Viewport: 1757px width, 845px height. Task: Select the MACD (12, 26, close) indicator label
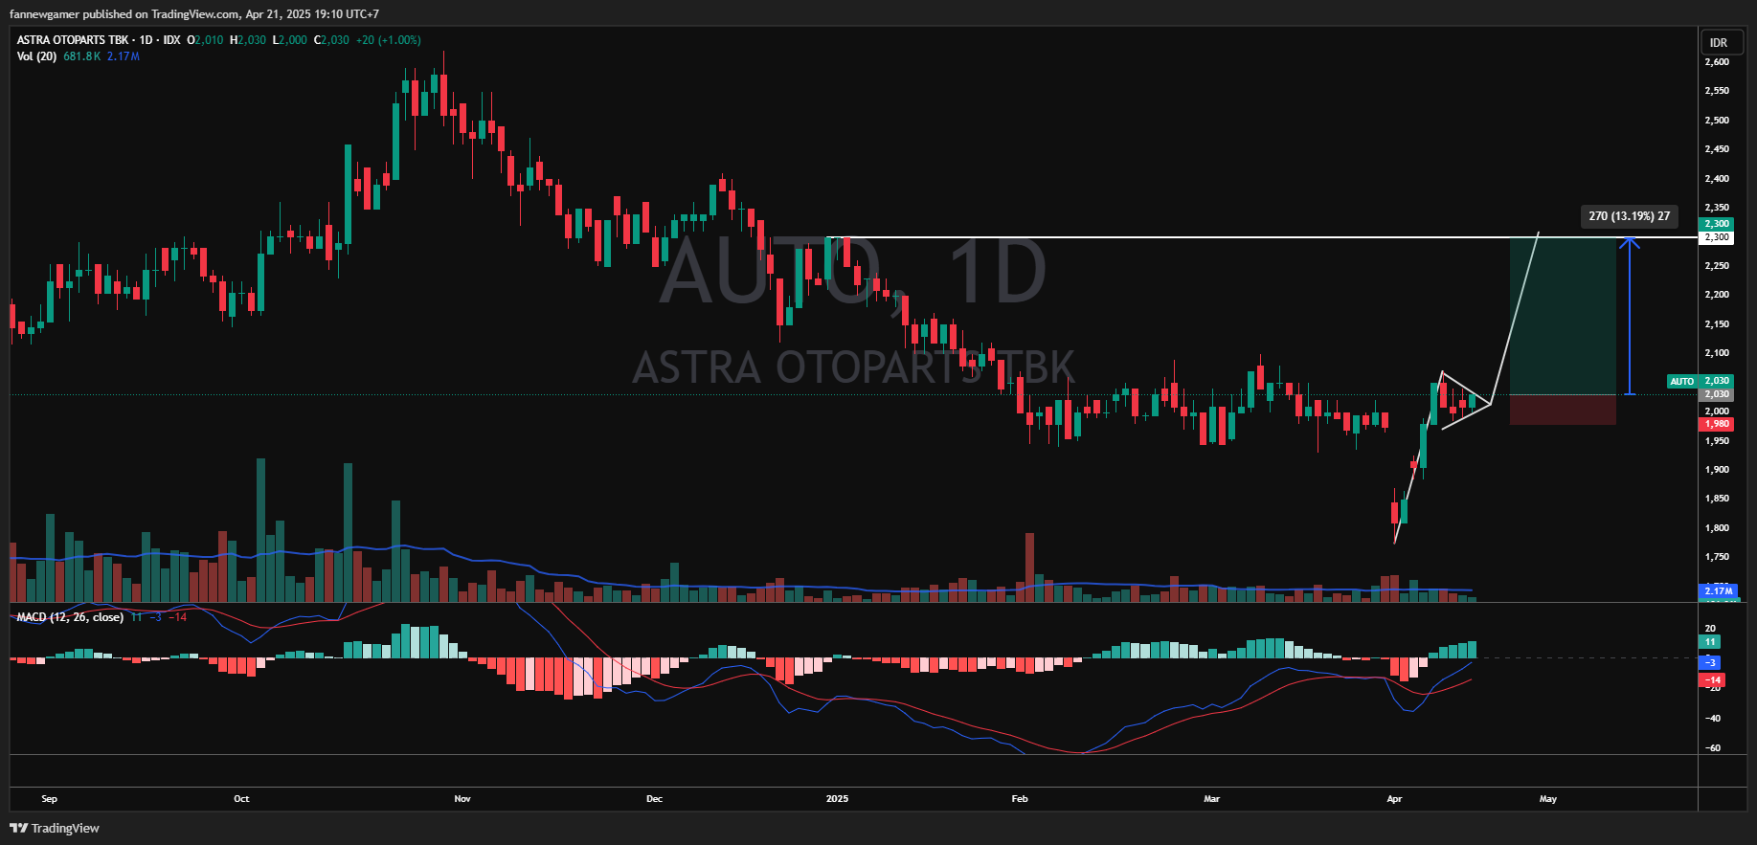pos(70,617)
